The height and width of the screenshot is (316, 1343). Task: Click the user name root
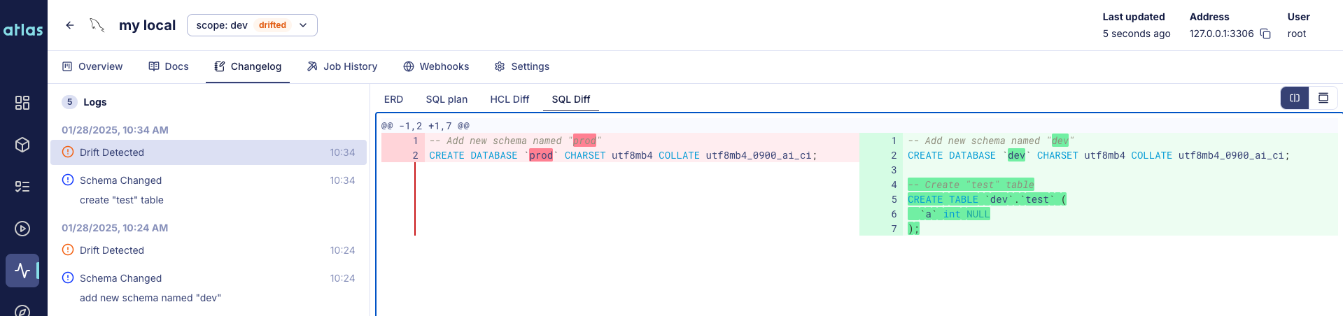coord(1297,34)
